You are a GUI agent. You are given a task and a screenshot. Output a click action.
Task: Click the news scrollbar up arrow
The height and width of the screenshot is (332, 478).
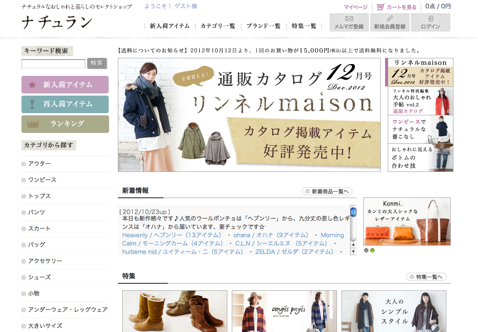click(353, 244)
